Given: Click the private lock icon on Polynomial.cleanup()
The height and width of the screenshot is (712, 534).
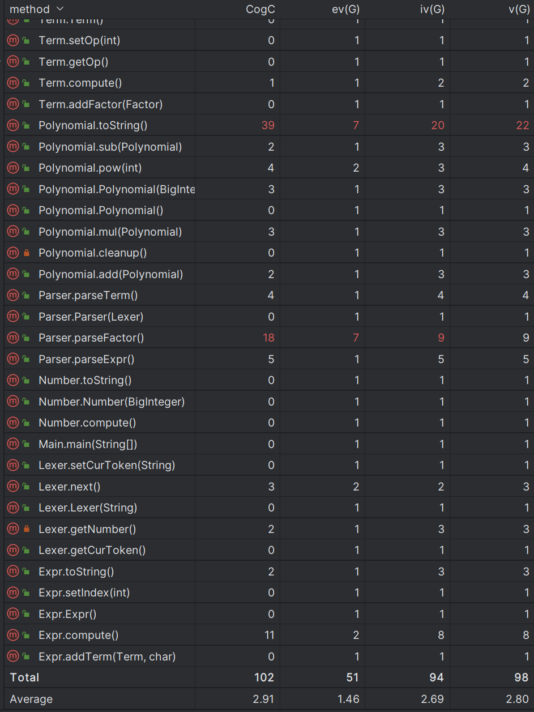Looking at the screenshot, I should (x=26, y=253).
